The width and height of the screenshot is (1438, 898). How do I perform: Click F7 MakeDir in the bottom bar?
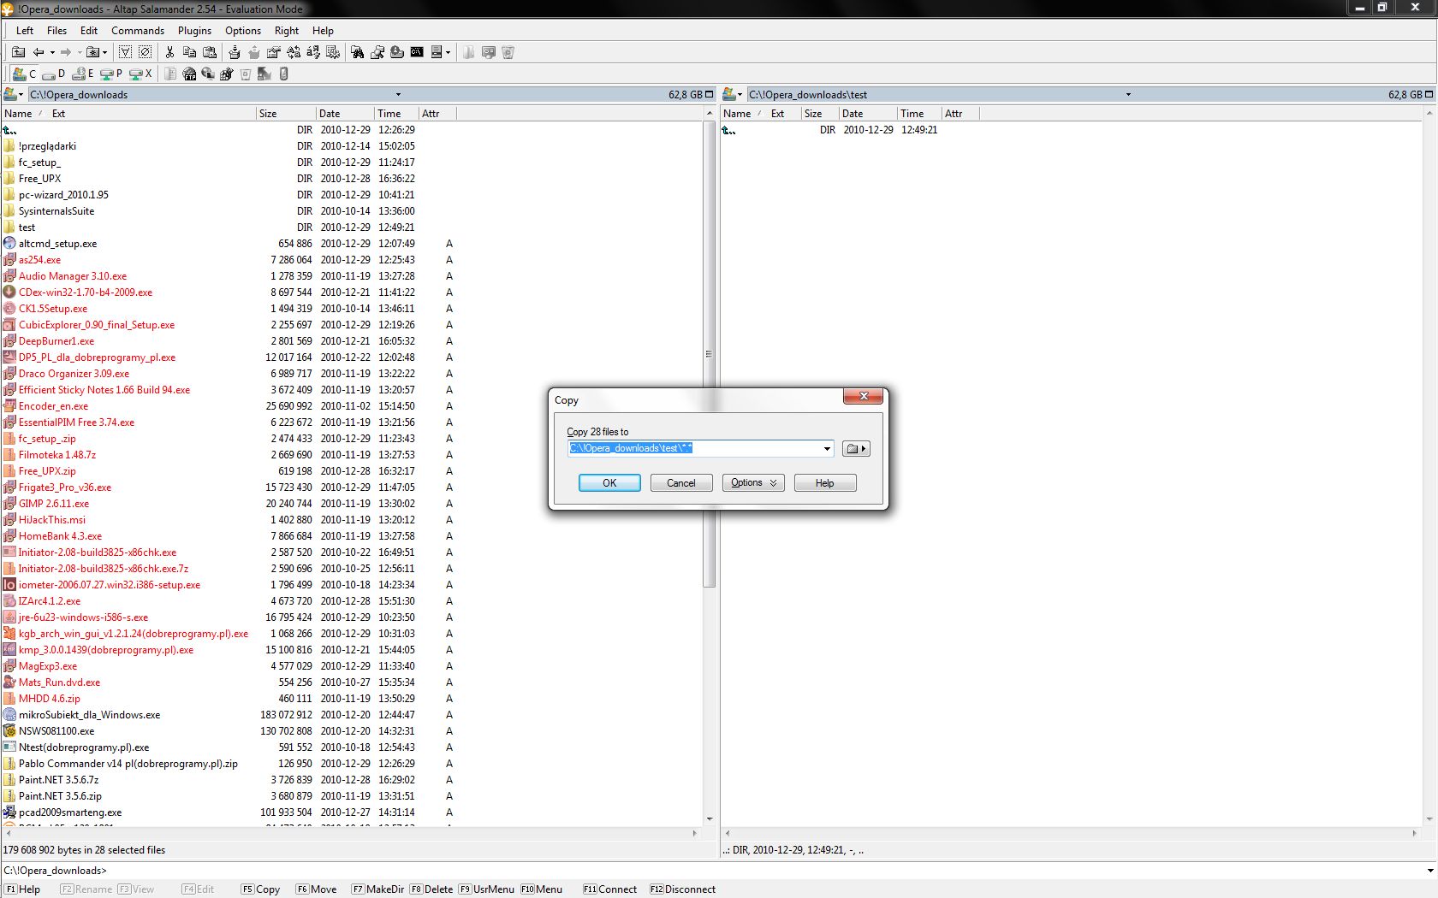click(377, 889)
